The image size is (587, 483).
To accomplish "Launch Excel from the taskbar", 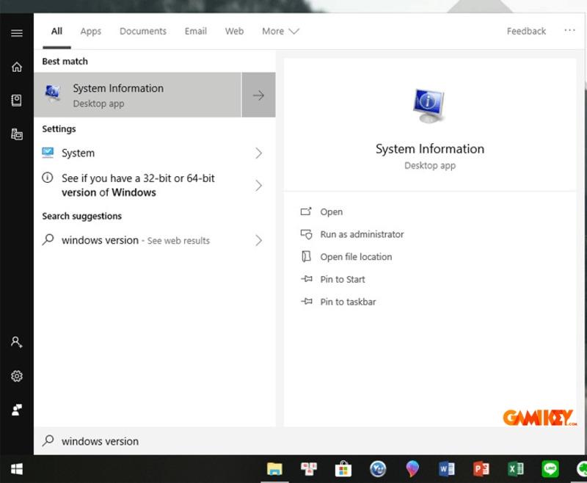I will pyautogui.click(x=514, y=468).
